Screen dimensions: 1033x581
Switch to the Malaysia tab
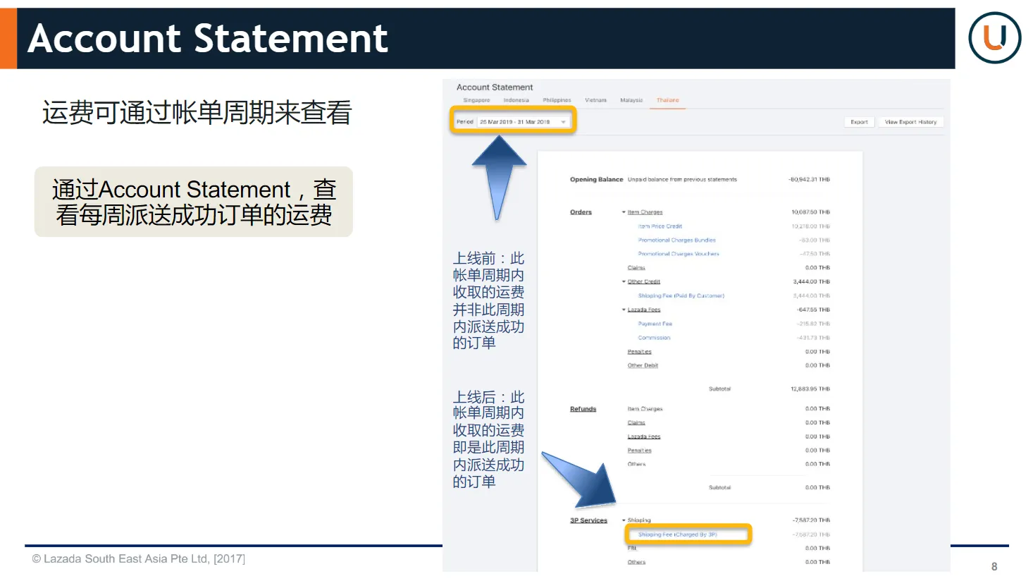pyautogui.click(x=631, y=100)
